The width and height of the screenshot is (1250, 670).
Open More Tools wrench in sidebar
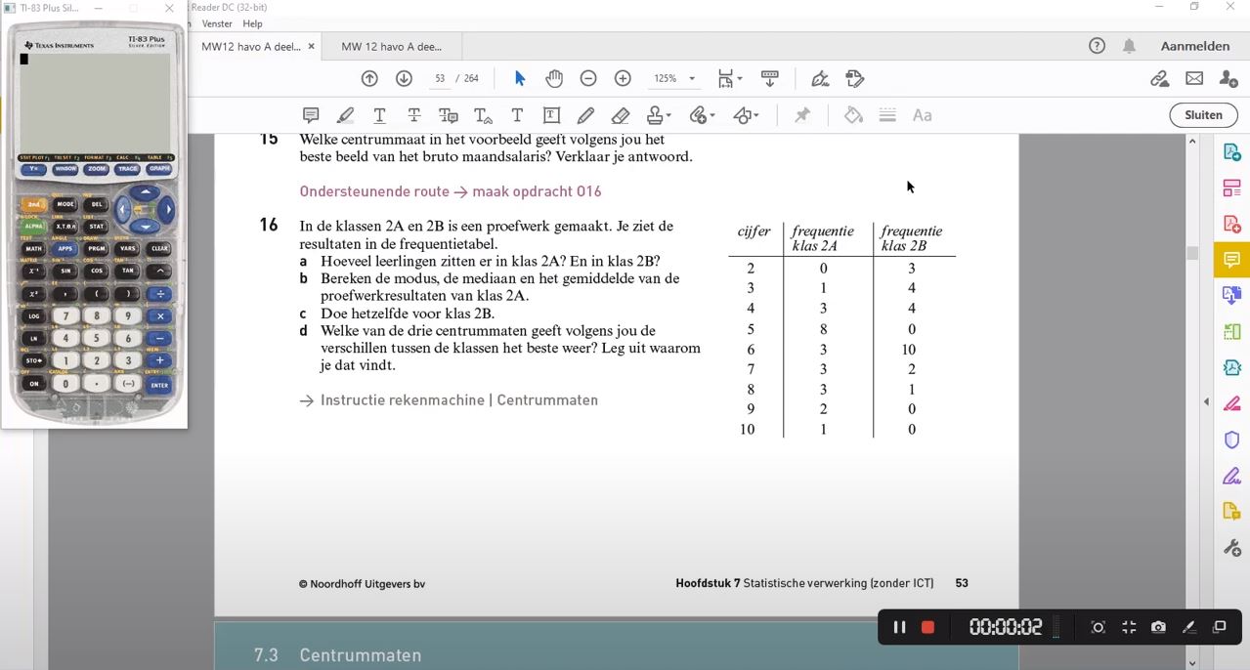(x=1231, y=548)
